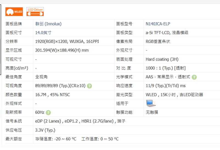Click the orange WLED backlight icon

[x=14, y=12]
